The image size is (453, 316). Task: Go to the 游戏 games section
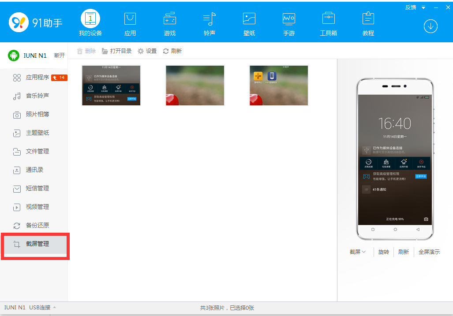click(170, 24)
